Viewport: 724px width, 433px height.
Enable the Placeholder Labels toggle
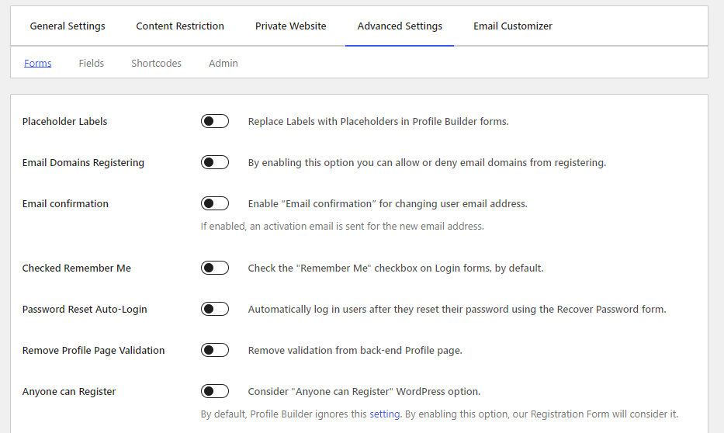tap(214, 121)
